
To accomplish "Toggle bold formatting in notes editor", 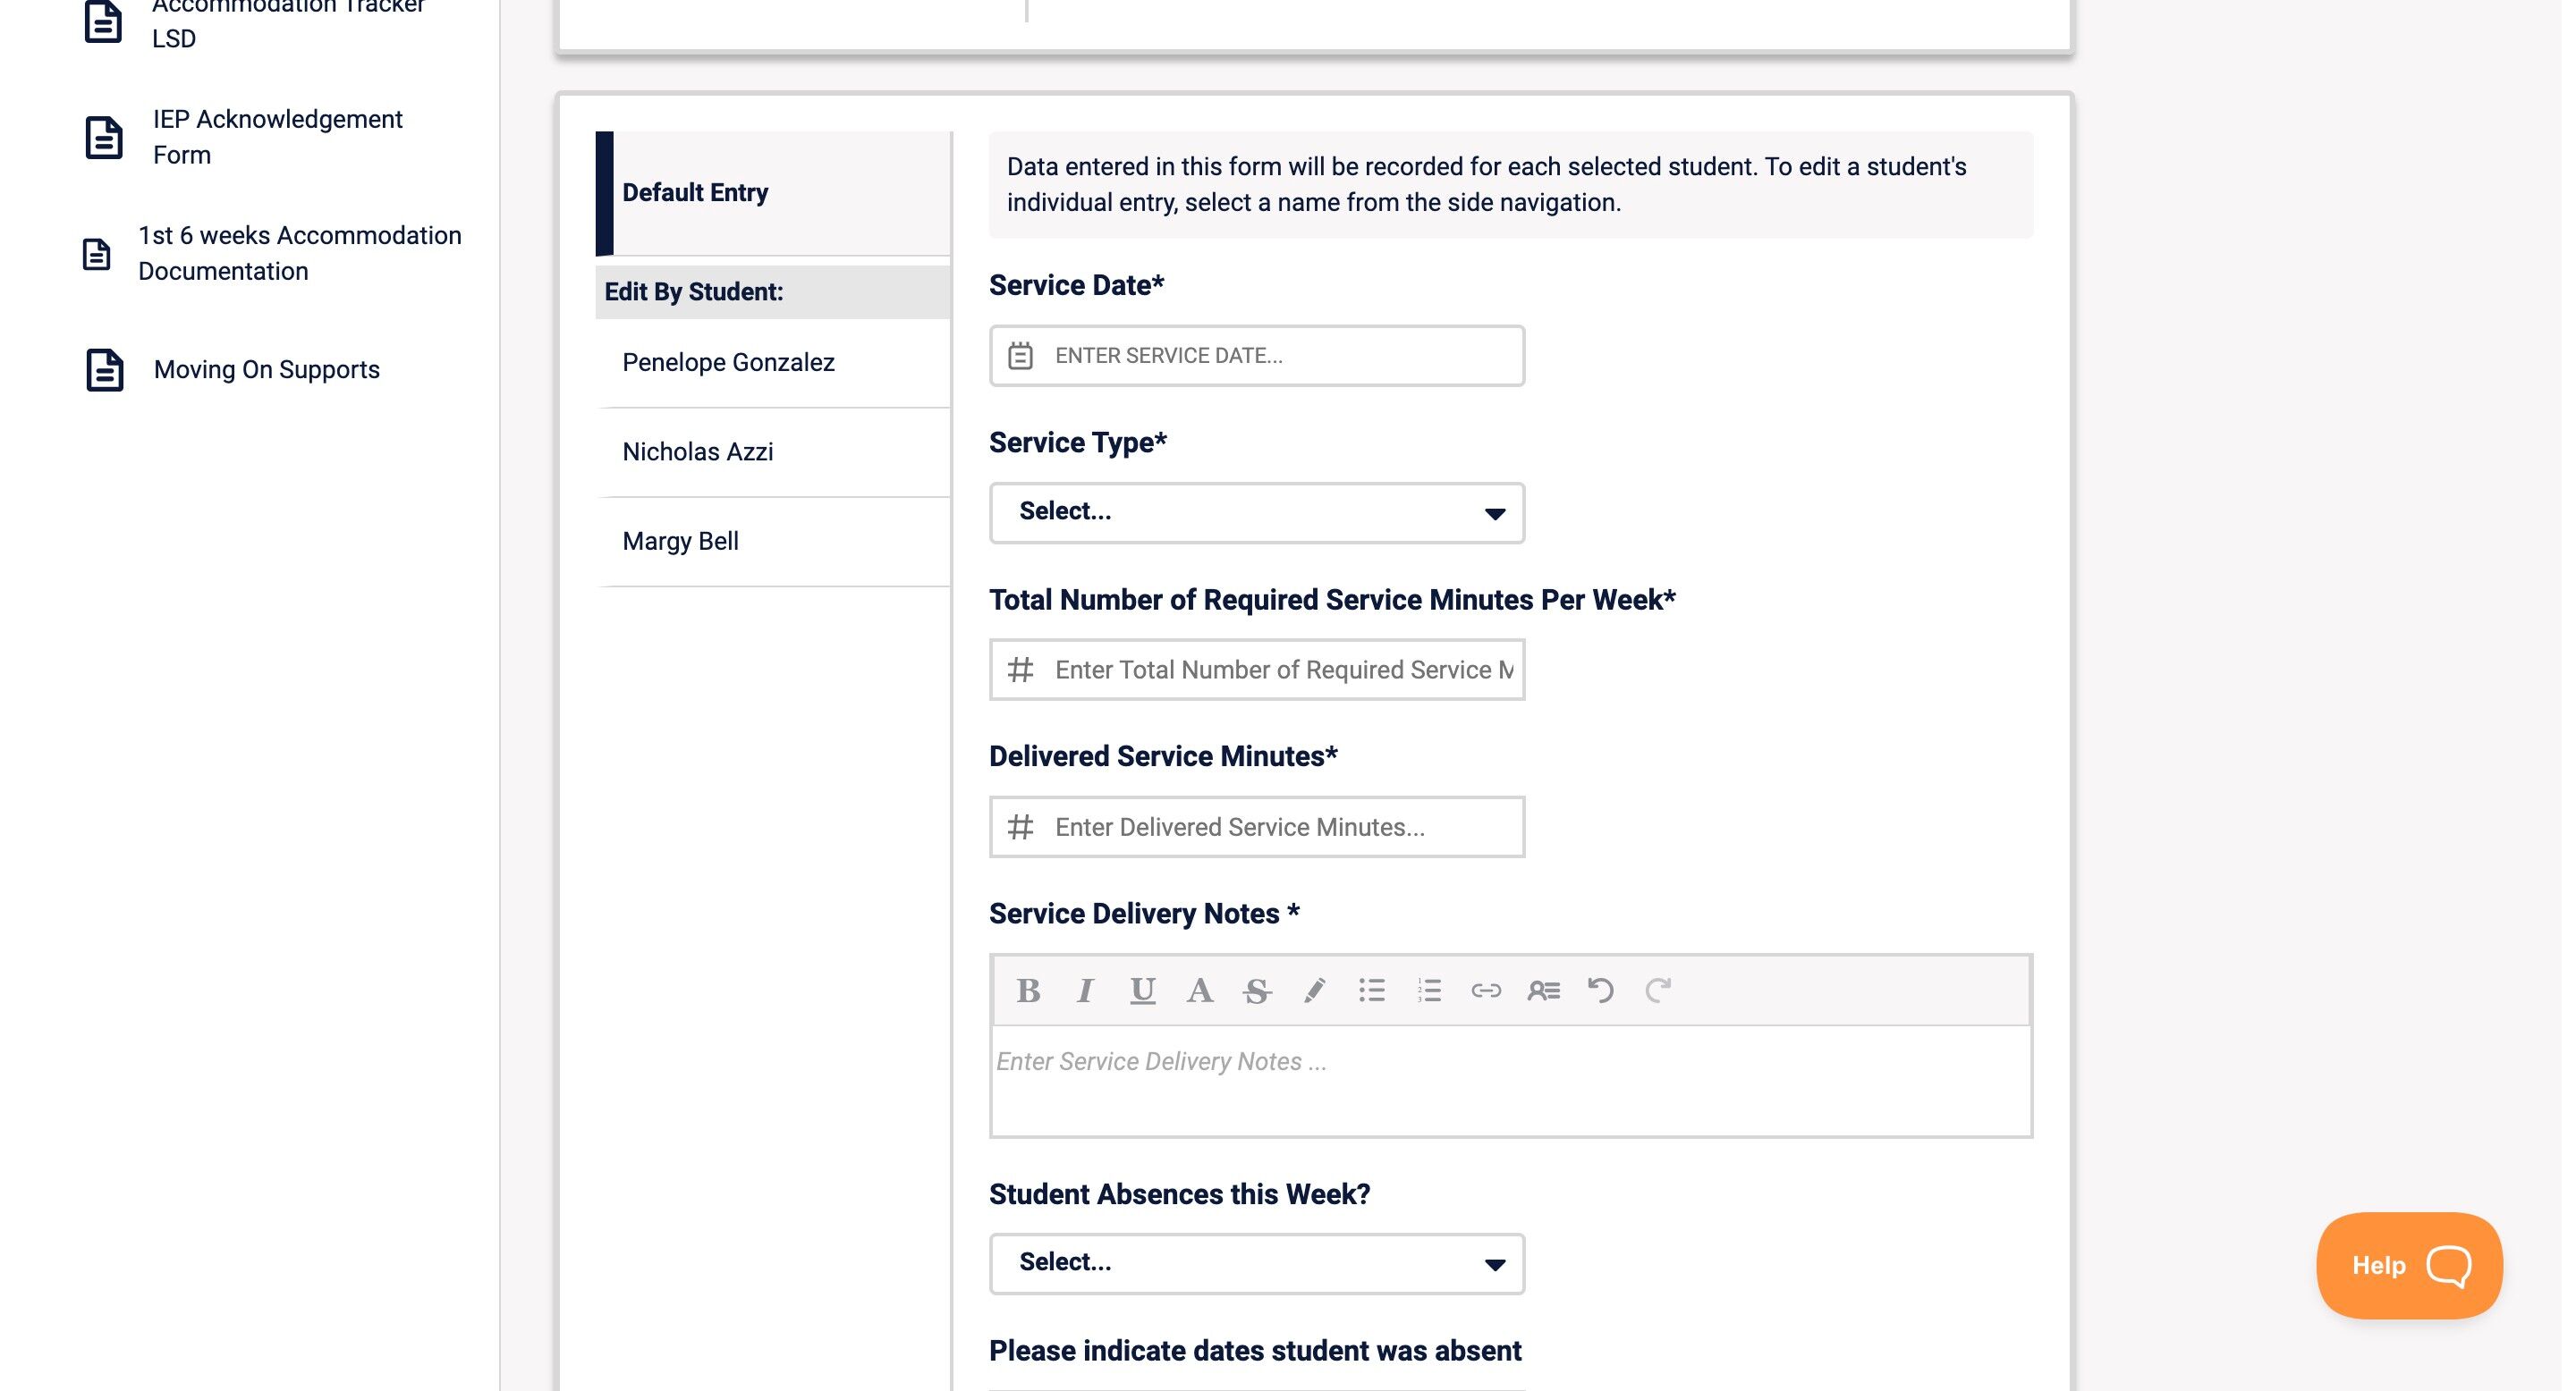I will pos(1028,991).
